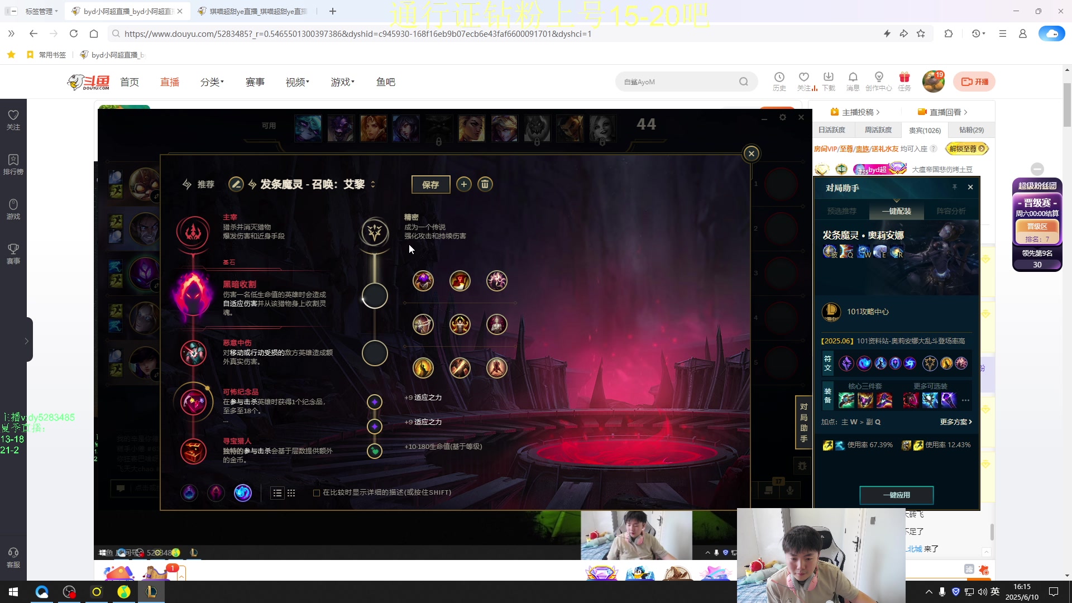This screenshot has width=1072, height=603.
Task: Delete the rune page with trash icon
Action: [x=485, y=184]
